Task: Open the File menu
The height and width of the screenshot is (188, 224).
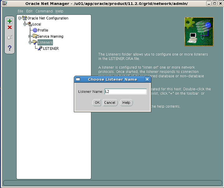Action: pos(21,11)
